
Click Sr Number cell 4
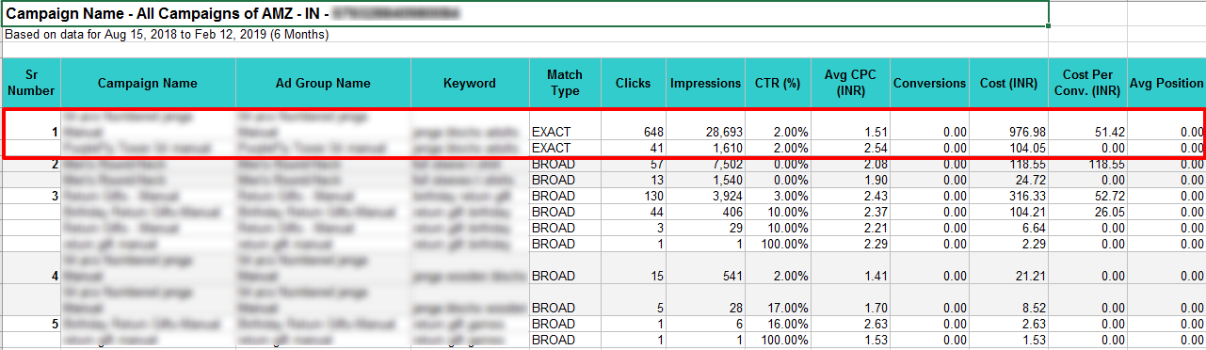pos(56,277)
